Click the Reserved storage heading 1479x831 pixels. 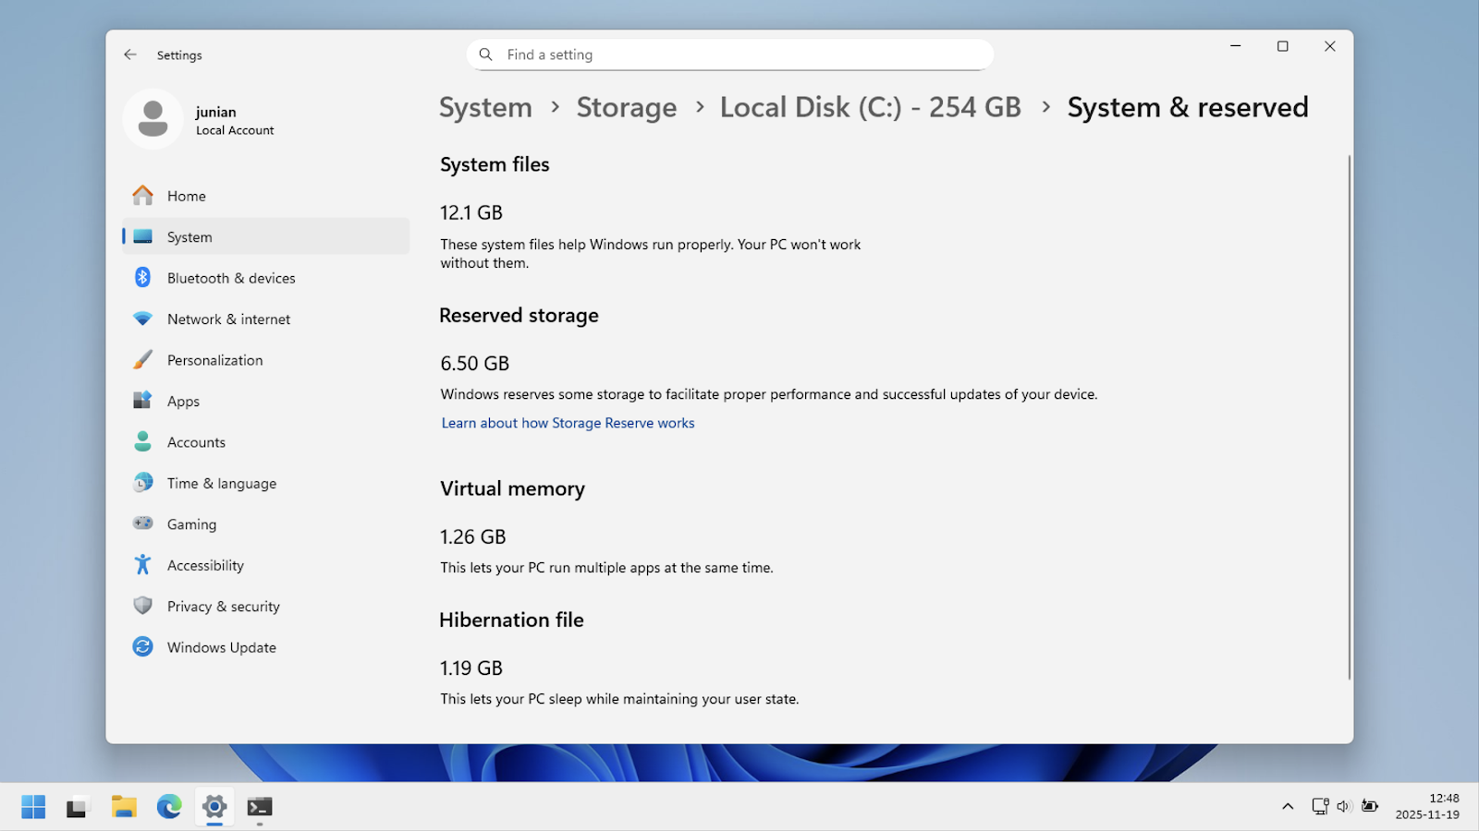pos(519,316)
